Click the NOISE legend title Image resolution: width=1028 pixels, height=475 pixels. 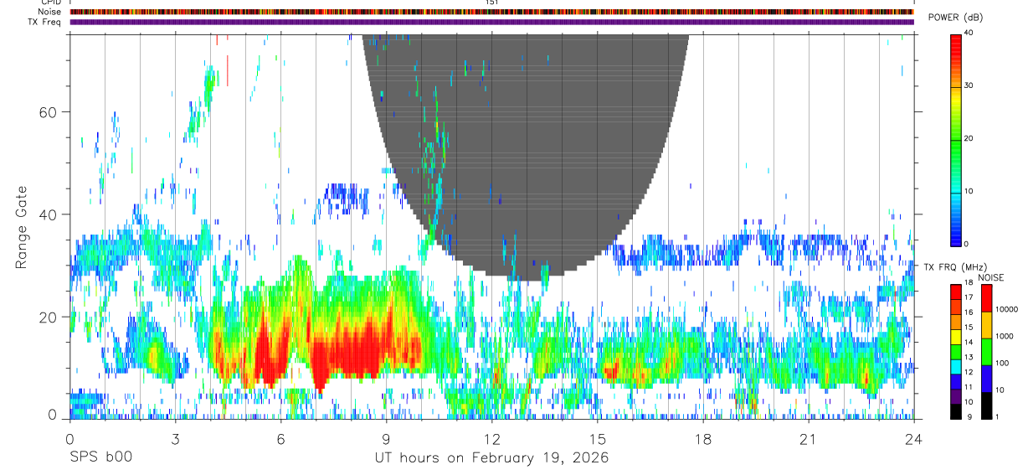[992, 277]
